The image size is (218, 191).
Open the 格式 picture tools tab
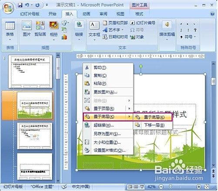click(139, 14)
